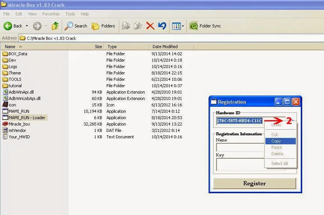Viewport: 324px width, 215px height.
Task: Minimize the Registration window
Action: pos(279,102)
